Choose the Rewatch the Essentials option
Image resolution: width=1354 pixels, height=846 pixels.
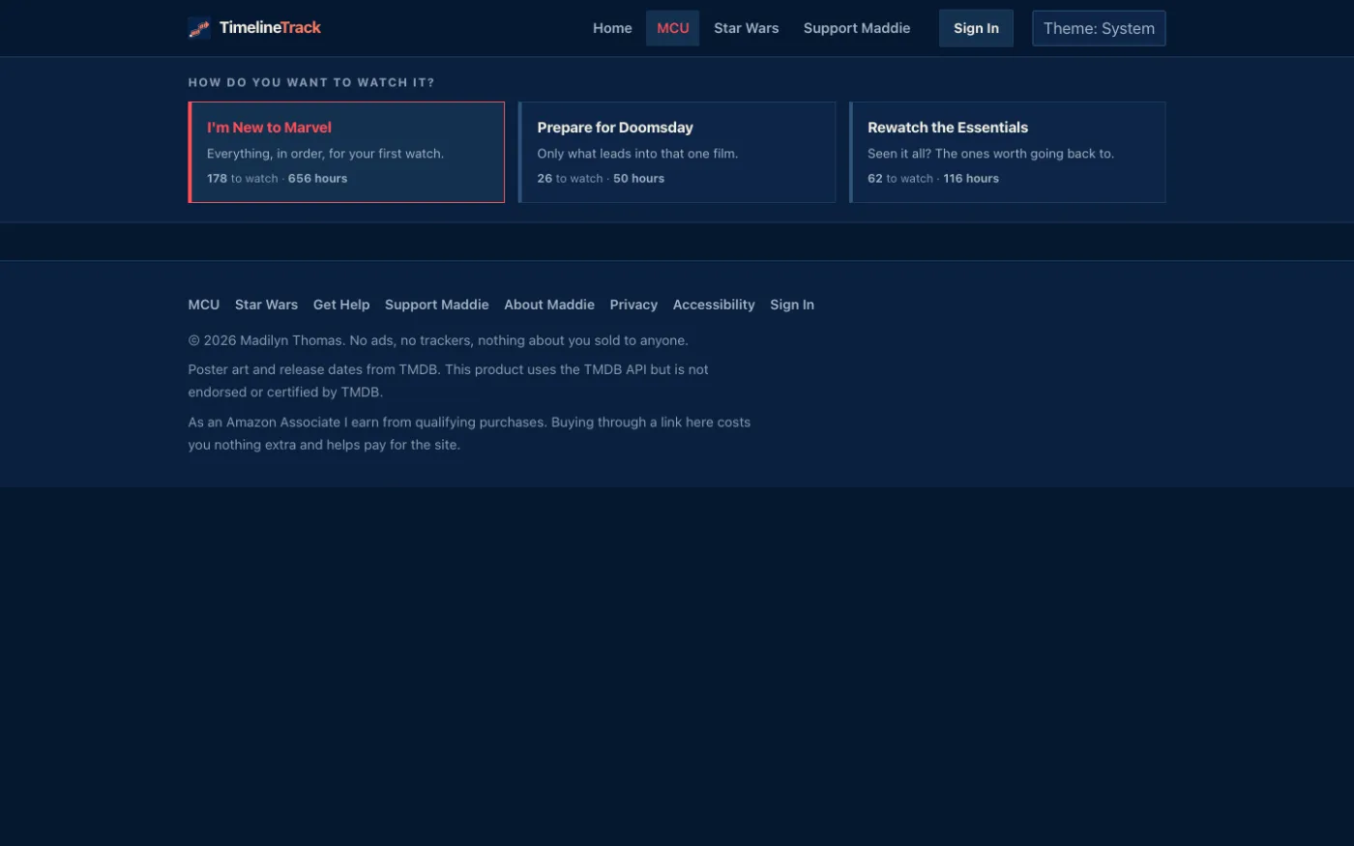pos(1008,152)
